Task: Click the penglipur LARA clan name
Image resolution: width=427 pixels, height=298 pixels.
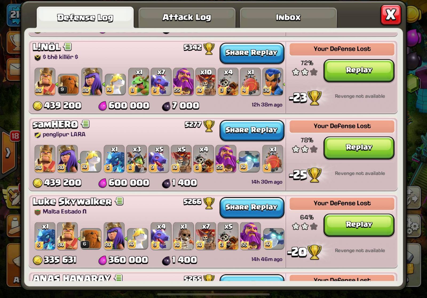Action: coord(64,134)
